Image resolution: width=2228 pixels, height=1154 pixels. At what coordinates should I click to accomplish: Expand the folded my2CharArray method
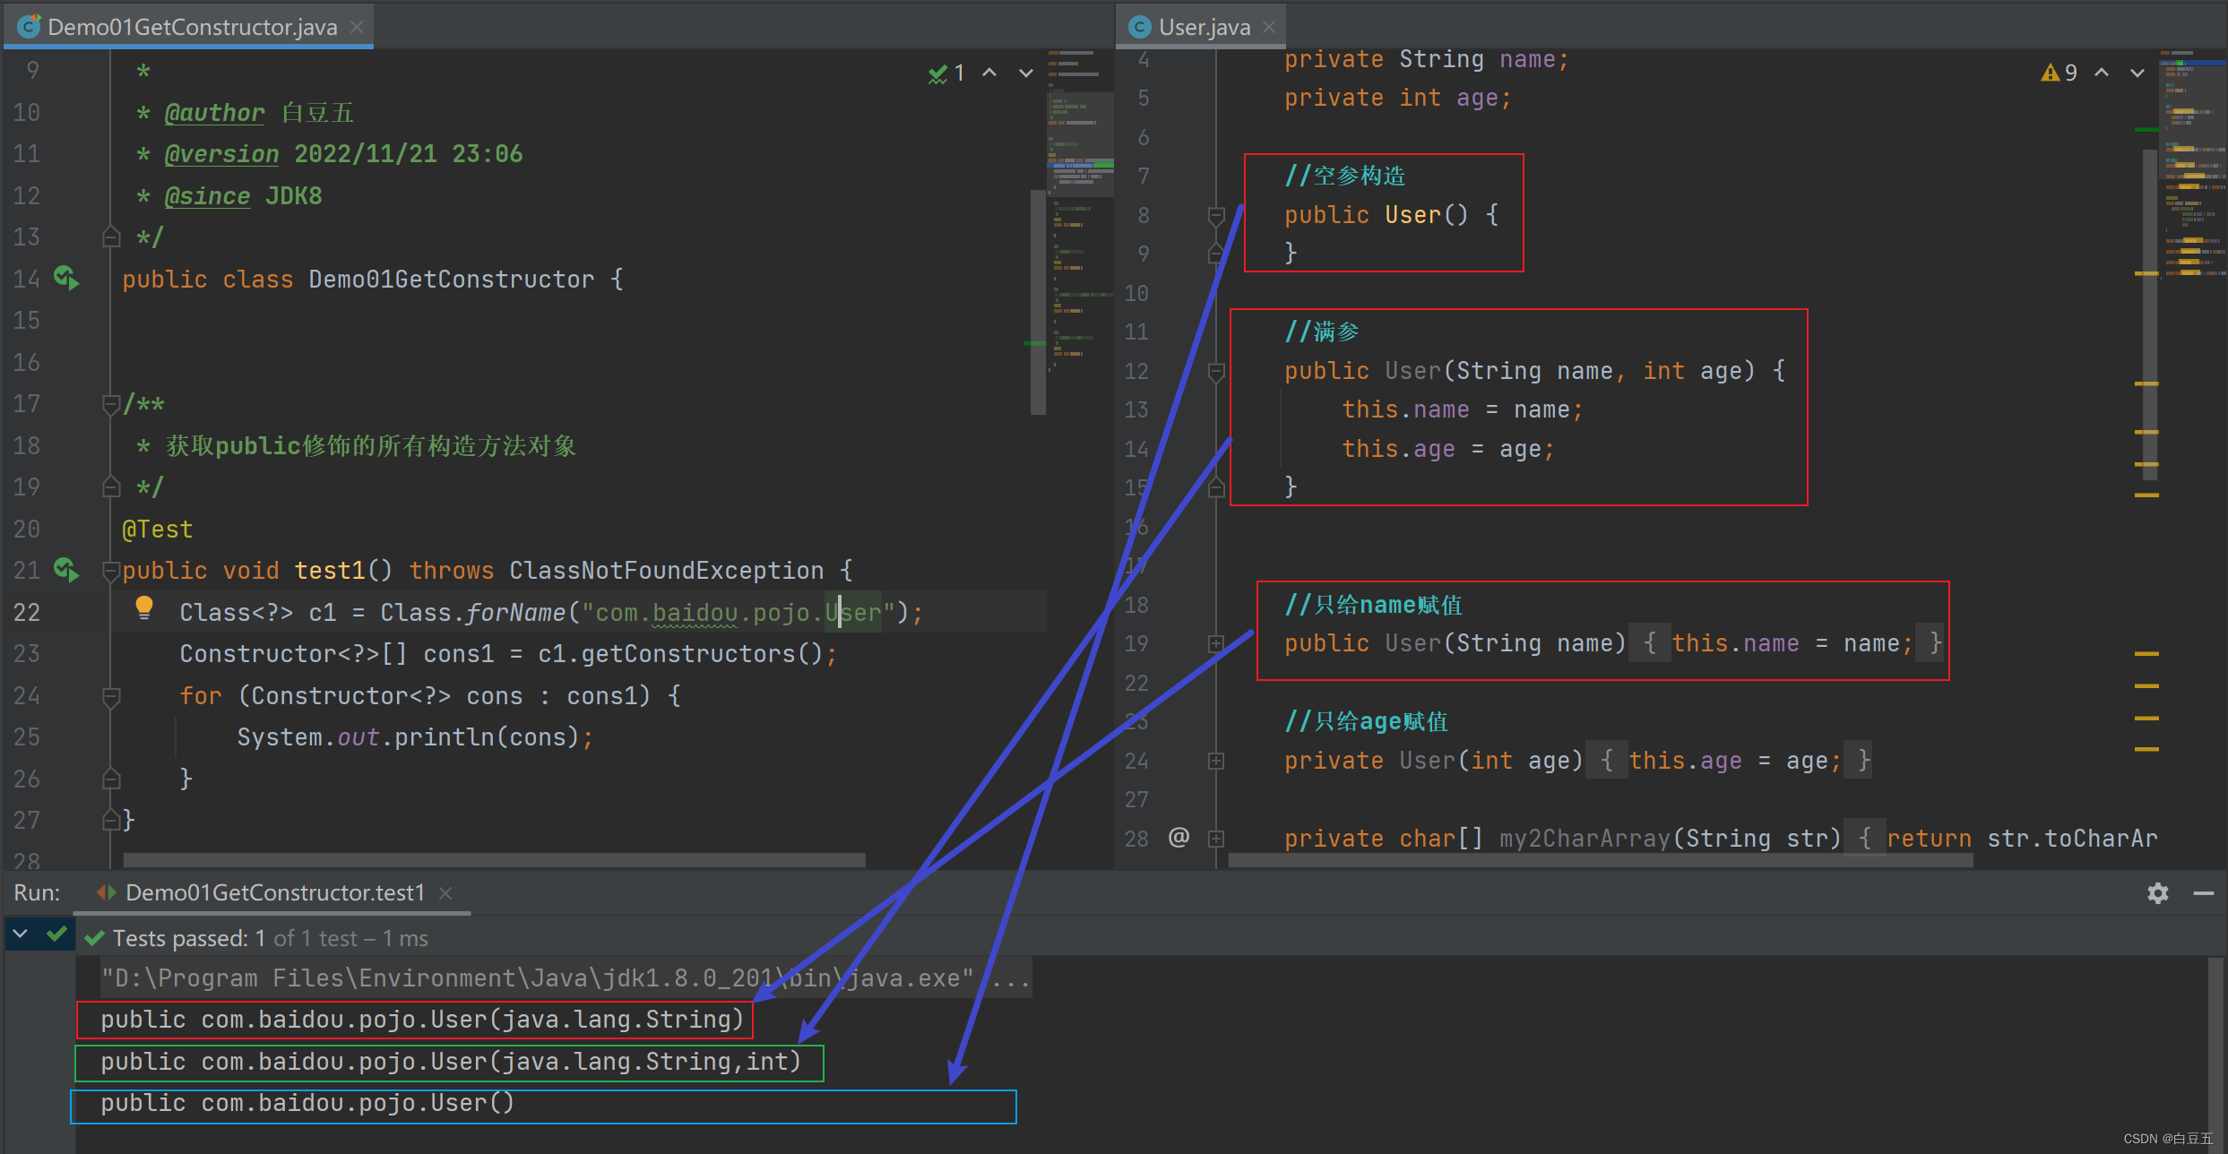[x=1216, y=839]
